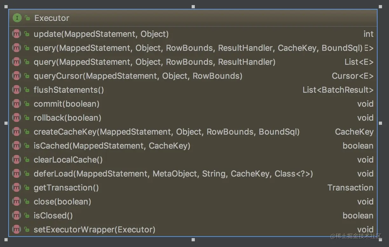Click the method icon of queryCursor row

coord(16,76)
